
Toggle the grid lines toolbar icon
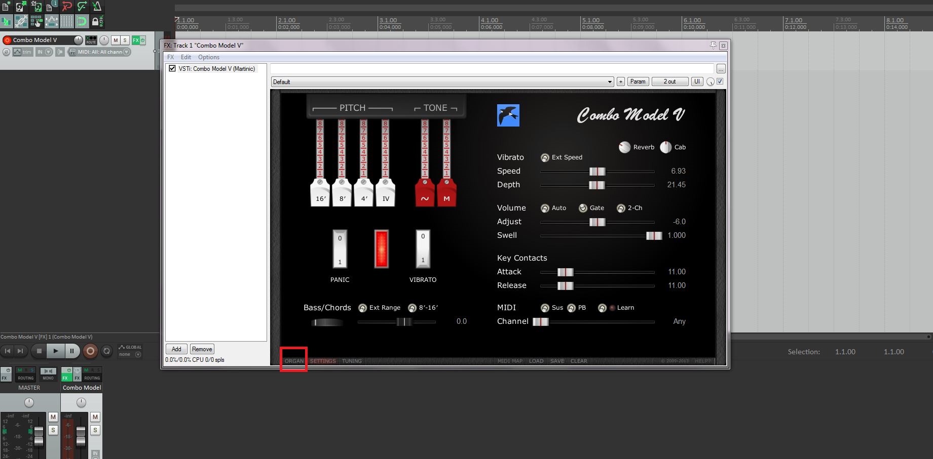point(66,21)
